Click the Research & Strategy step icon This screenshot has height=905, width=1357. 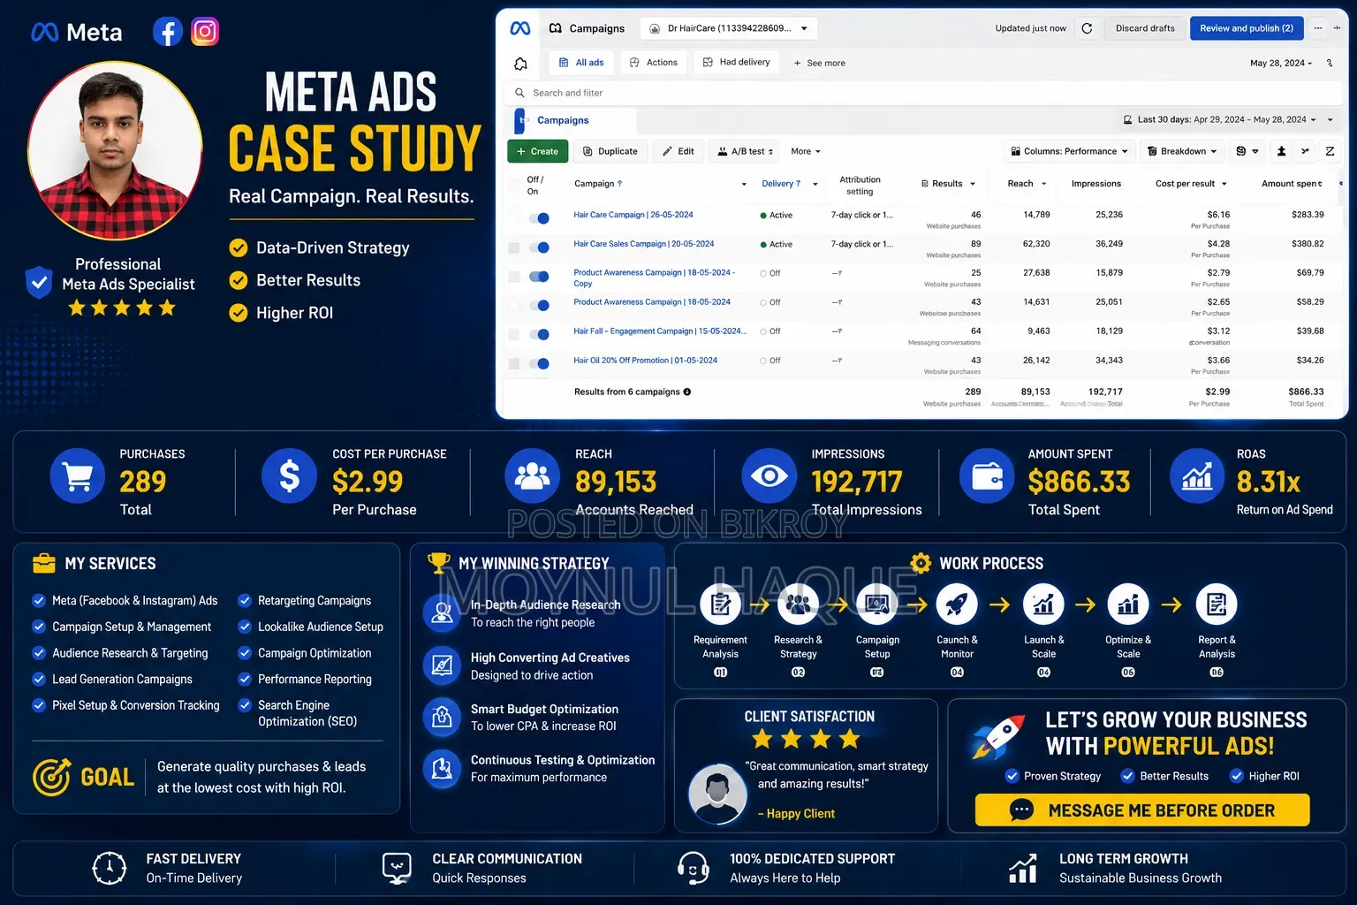point(798,605)
